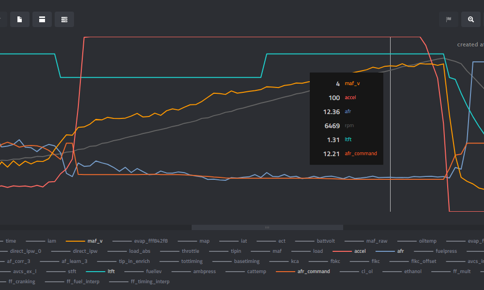
Task: Enable the stft legend item
Action: [x=72, y=271]
